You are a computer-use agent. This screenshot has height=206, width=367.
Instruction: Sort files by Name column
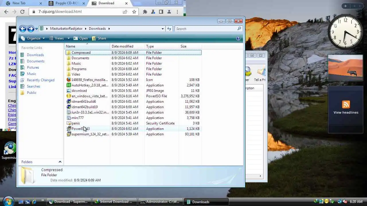[x=87, y=46]
